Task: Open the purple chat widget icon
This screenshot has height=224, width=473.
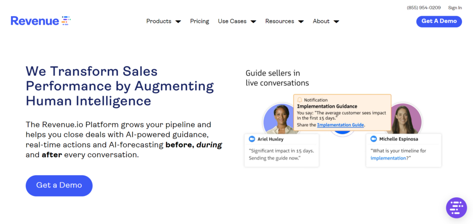Action: (456, 208)
